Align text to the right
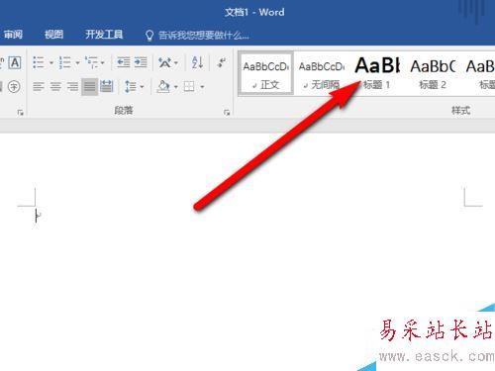The height and width of the screenshot is (371, 495). click(x=72, y=87)
